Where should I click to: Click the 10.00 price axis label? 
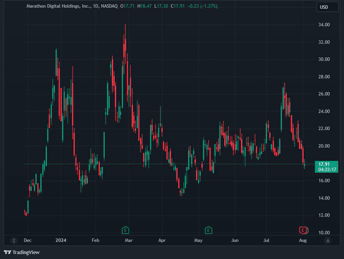coord(324,233)
